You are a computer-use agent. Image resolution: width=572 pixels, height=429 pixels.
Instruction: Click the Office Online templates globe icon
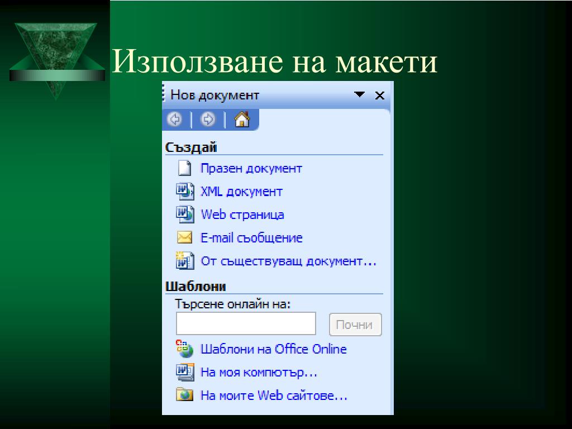tap(184, 349)
